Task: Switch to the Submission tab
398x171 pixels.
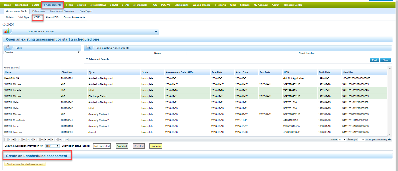Action: 38,11
